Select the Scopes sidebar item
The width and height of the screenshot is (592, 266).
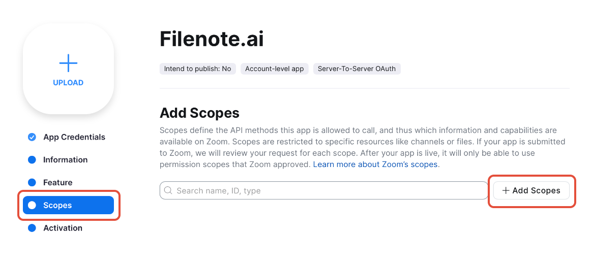(x=68, y=205)
